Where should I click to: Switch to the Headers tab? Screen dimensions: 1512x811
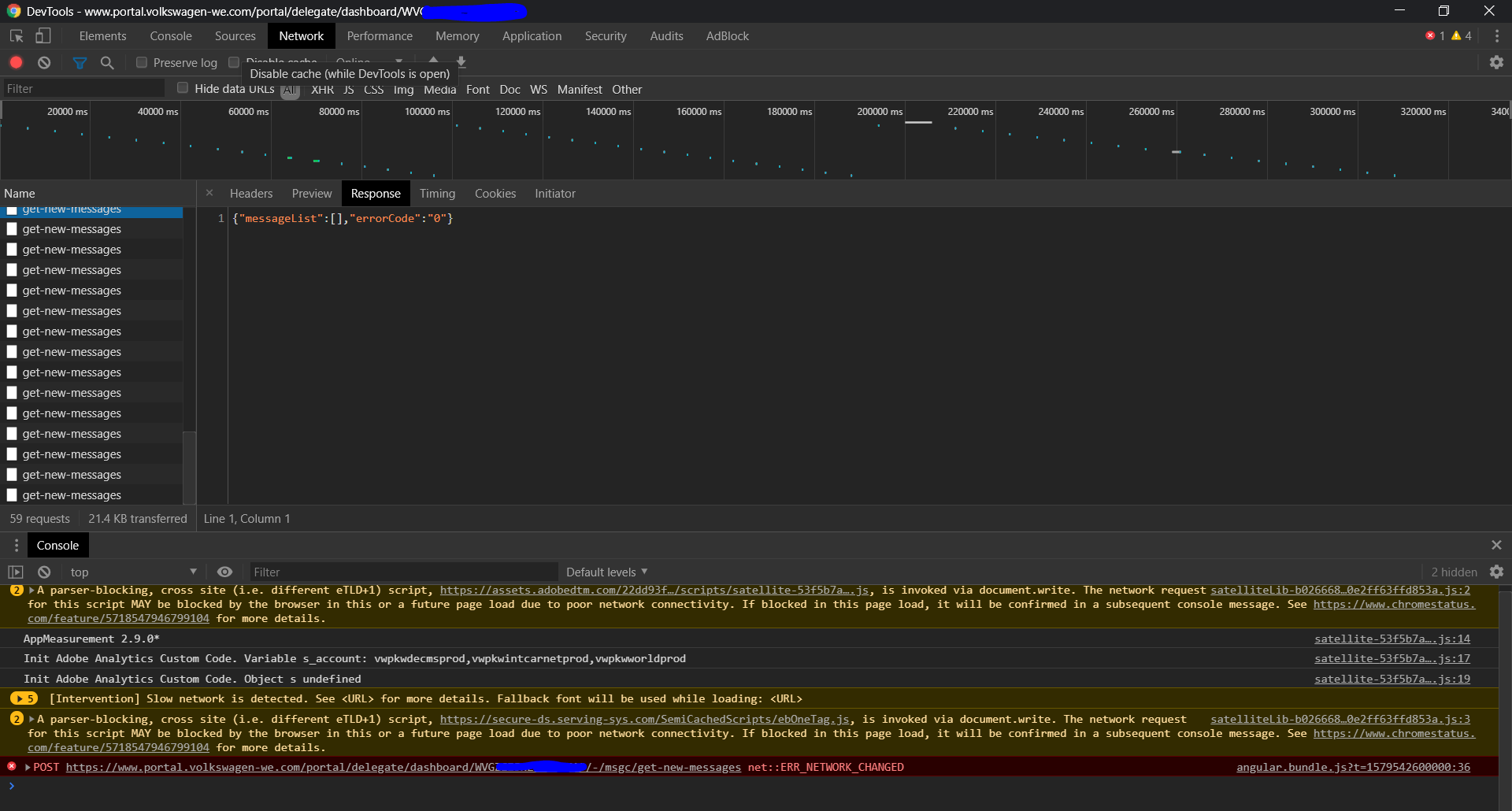(x=250, y=194)
